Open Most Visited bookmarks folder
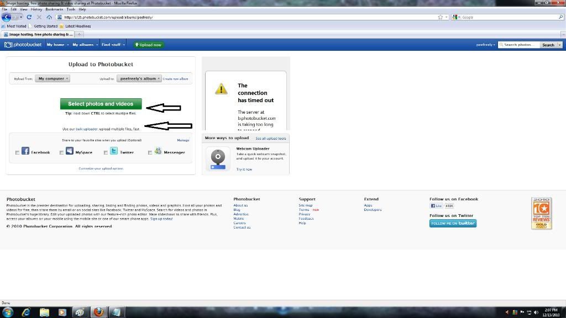 14,26
